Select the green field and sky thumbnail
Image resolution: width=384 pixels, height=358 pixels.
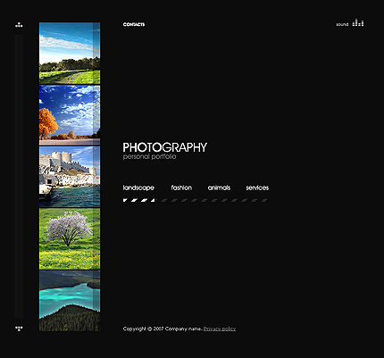[70, 54]
